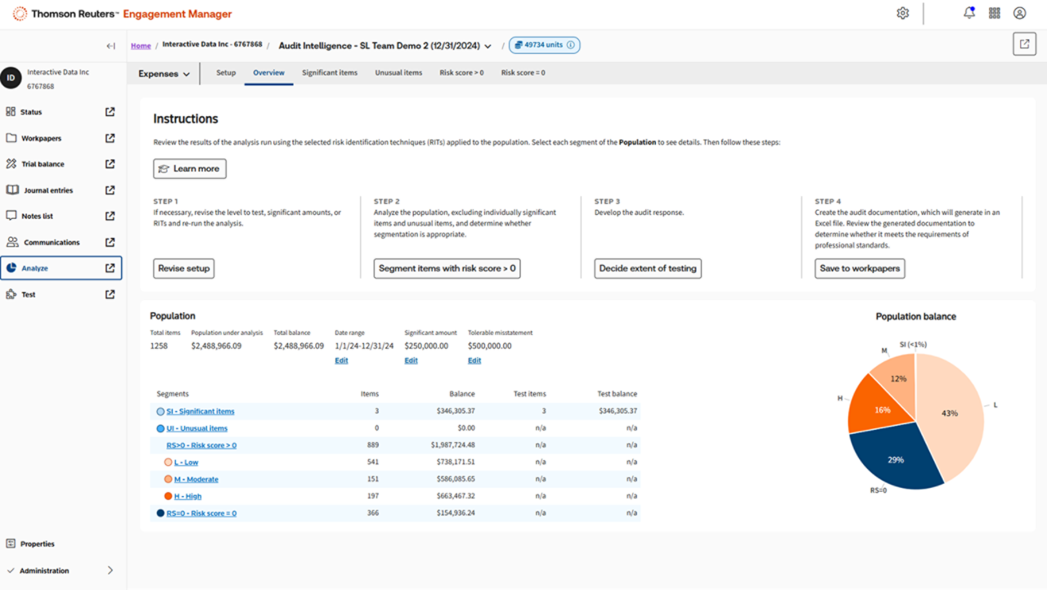Go to Home breadcrumb
Screen dimensions: 1047x590
[141, 46]
